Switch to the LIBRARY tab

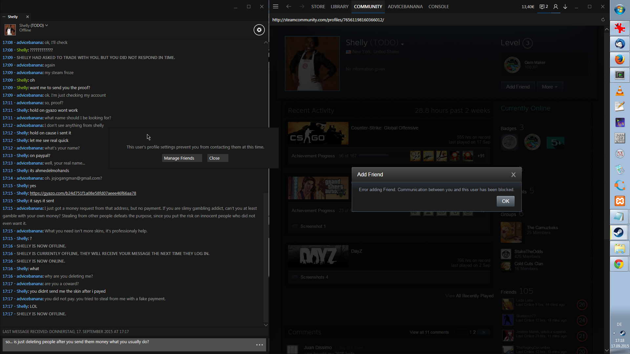coord(339,7)
